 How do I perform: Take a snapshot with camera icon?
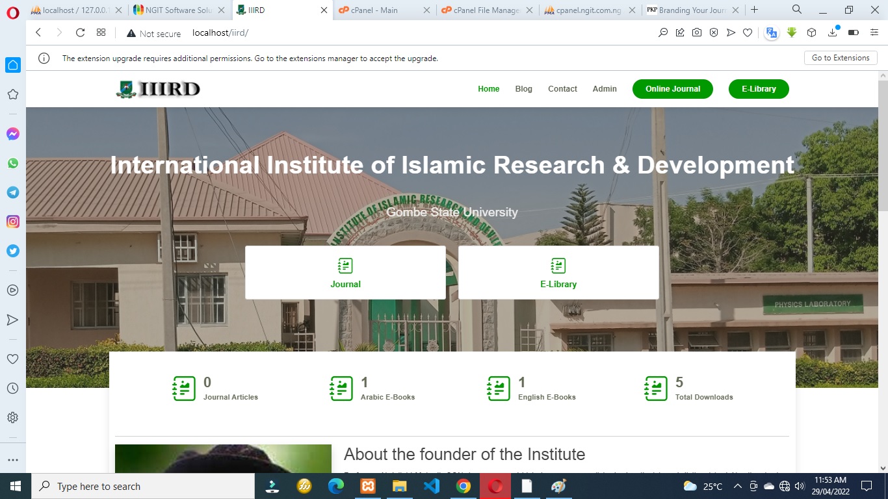697,32
